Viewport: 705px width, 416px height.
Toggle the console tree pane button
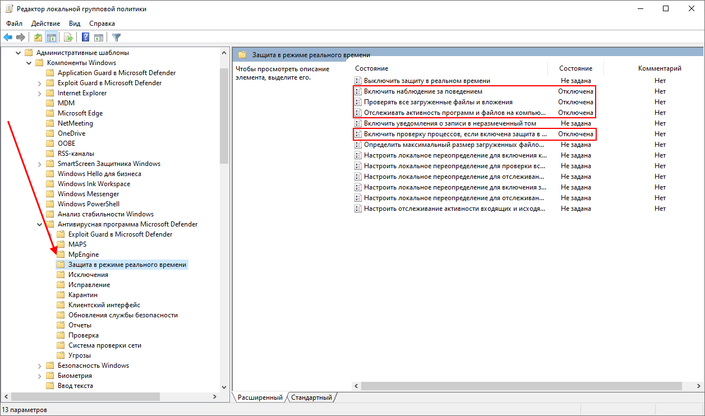51,38
